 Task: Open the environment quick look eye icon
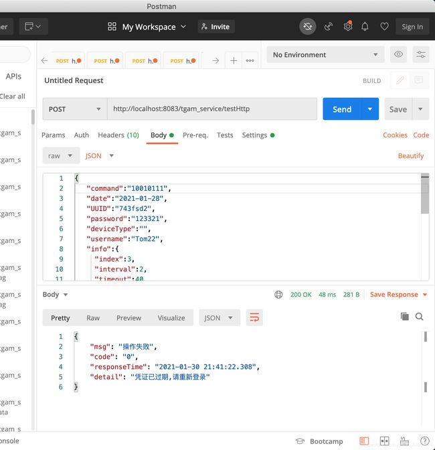[x=398, y=54]
